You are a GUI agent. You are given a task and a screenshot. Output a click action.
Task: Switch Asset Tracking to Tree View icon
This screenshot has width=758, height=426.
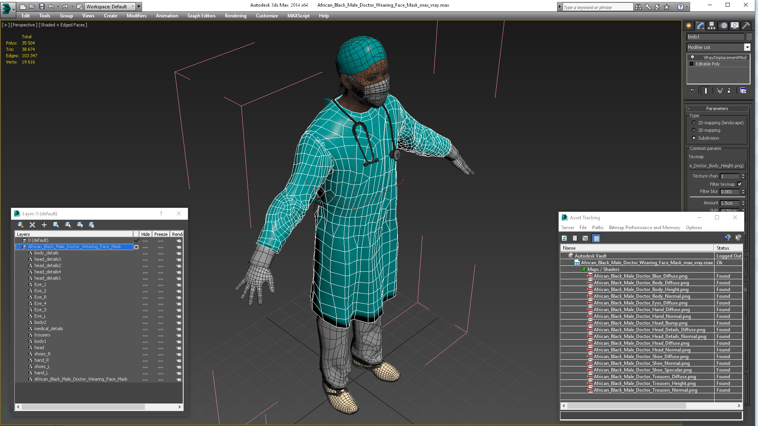pyautogui.click(x=585, y=238)
